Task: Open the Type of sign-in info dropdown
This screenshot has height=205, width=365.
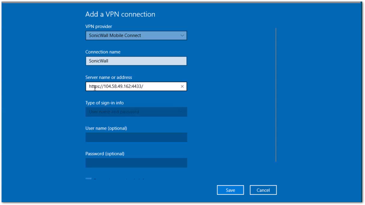Action: (136, 112)
